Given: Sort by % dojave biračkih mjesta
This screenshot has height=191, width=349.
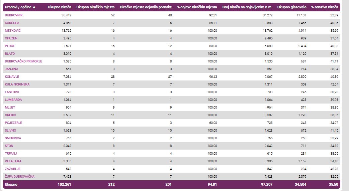Looking at the screenshot, I should coord(197,7).
